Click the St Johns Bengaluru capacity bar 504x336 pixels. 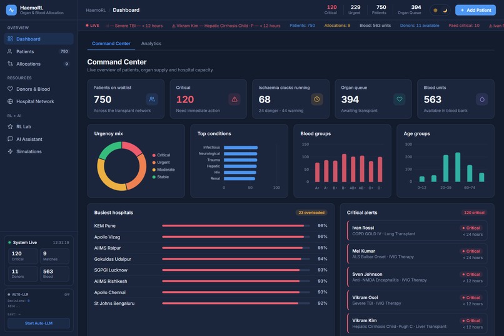[x=236, y=303]
